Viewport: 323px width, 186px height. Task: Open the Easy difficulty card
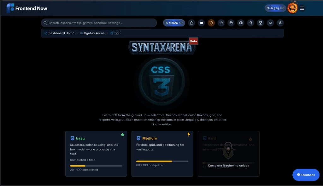pos(96,154)
